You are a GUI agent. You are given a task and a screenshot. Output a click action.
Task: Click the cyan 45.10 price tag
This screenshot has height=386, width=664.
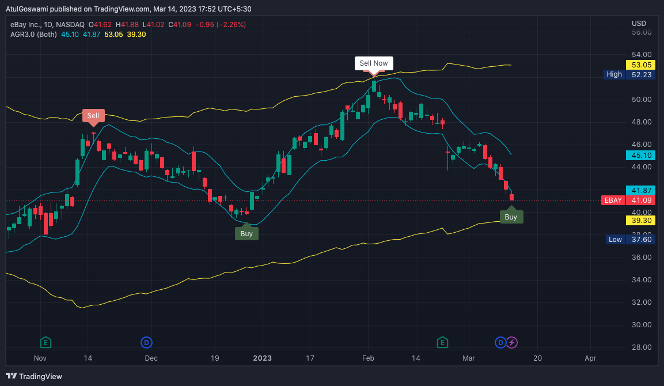(x=641, y=156)
